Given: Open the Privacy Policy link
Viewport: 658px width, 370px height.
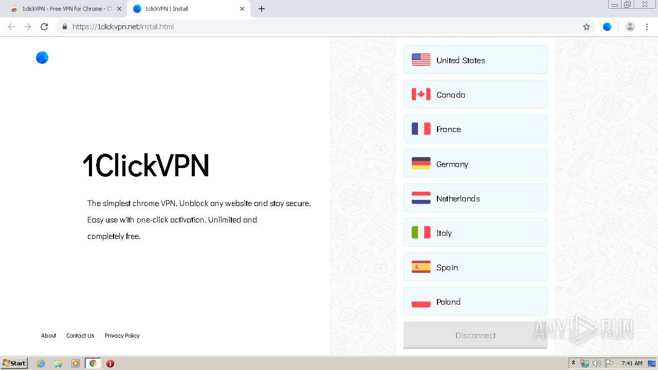Looking at the screenshot, I should pos(122,336).
